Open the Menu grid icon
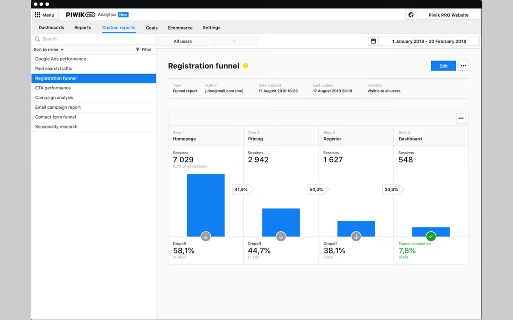The height and width of the screenshot is (320, 513). 37,15
